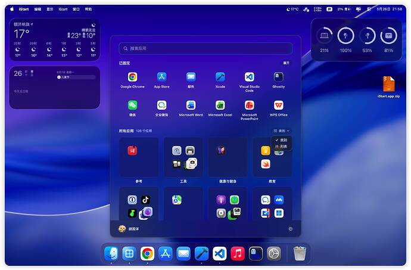Open 1Password icon in the lower-left category folder
This screenshot has height=270, width=411.
(x=132, y=200)
